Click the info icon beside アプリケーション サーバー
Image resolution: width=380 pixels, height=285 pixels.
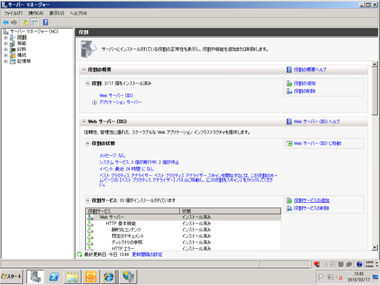pos(94,103)
